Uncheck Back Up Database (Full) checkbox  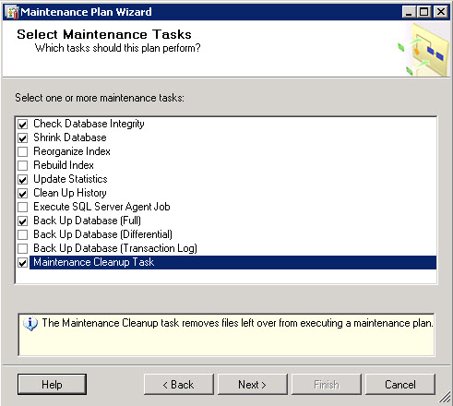[23, 221]
